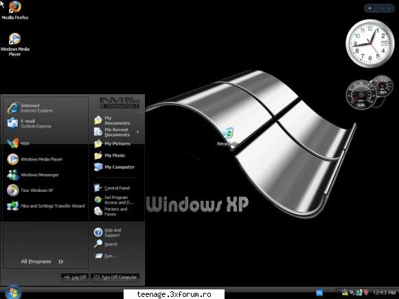399x299 pixels.
Task: Open the My Music folder
Action: click(x=109, y=155)
